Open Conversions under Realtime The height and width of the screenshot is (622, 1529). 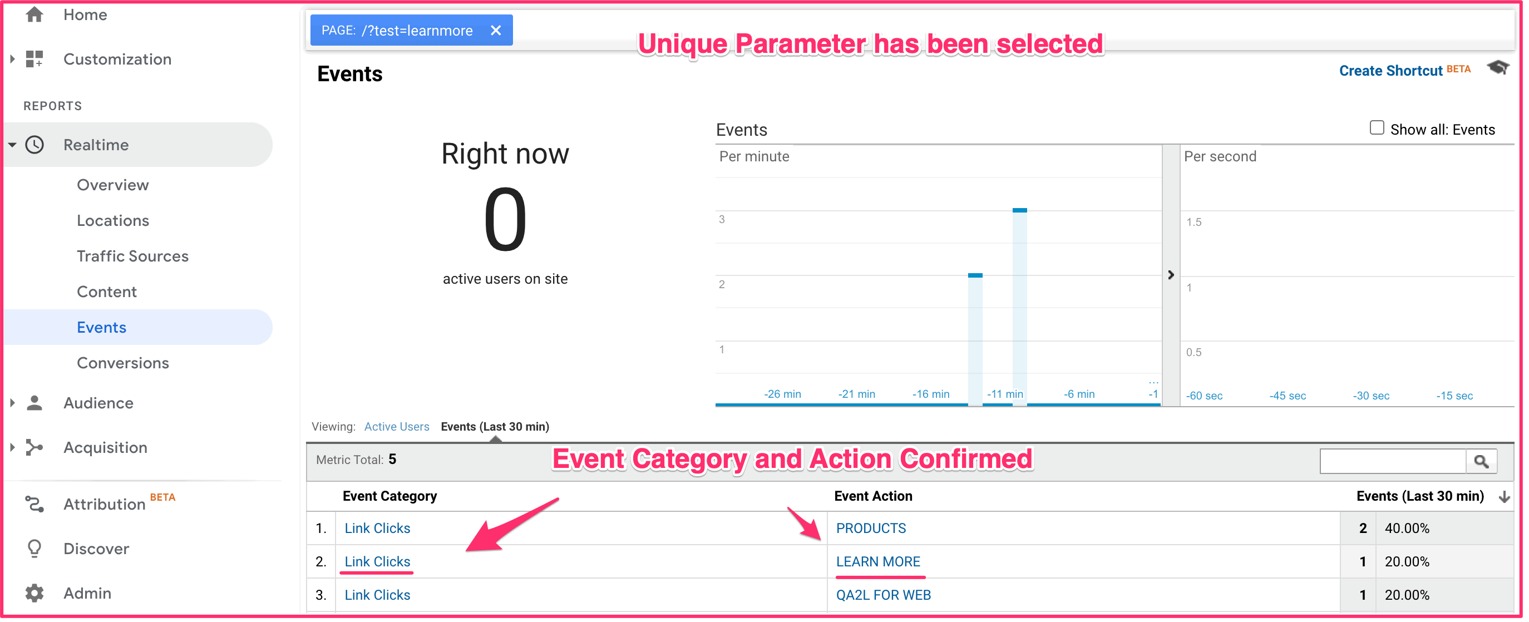pos(123,363)
